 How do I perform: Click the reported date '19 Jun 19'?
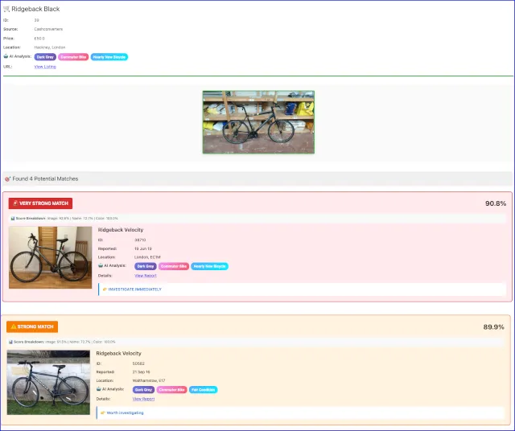click(143, 248)
